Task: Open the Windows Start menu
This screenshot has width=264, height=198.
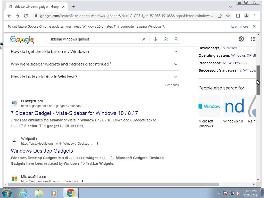Action: tap(6, 193)
